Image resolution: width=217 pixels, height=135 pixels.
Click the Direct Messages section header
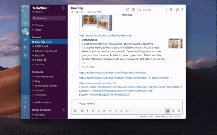42,110
